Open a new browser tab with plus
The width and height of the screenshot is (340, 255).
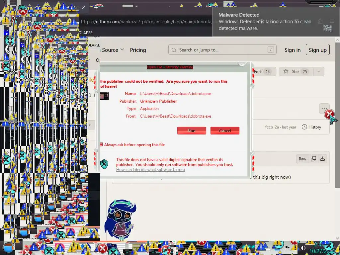coord(96,8)
